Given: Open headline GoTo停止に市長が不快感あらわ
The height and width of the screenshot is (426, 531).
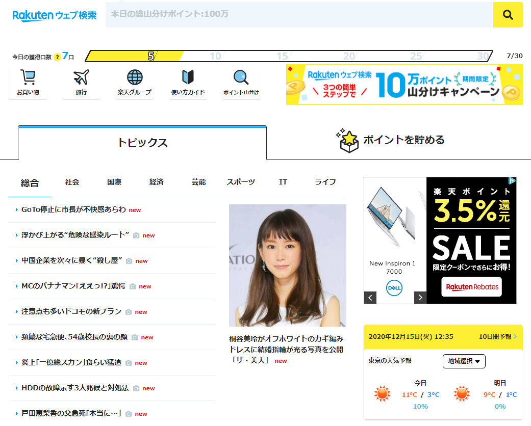Looking at the screenshot, I should point(73,210).
